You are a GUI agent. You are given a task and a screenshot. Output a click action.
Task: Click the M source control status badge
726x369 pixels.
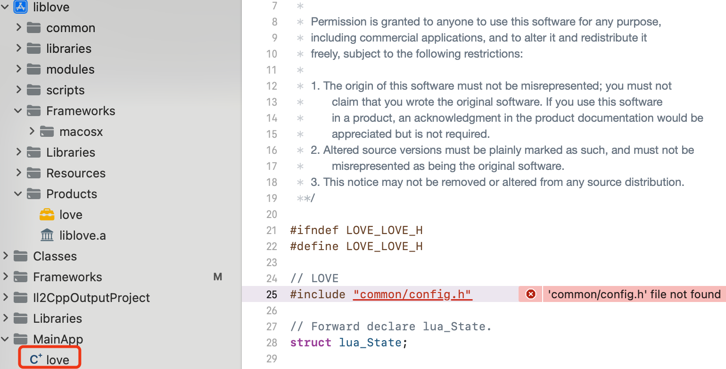click(218, 277)
